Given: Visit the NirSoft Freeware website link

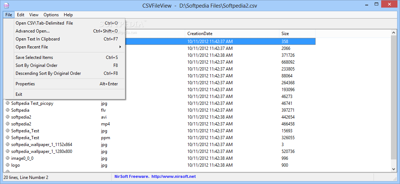Looking at the screenshot, I should 155,176.
